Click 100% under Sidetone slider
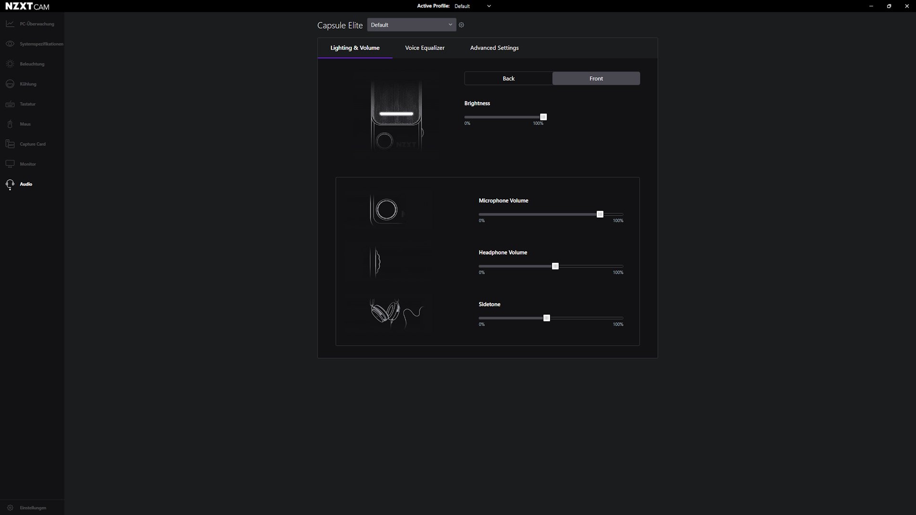 (618, 324)
